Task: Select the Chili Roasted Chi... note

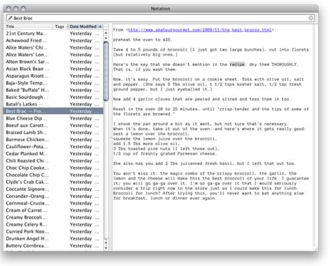Action: click(x=53, y=160)
